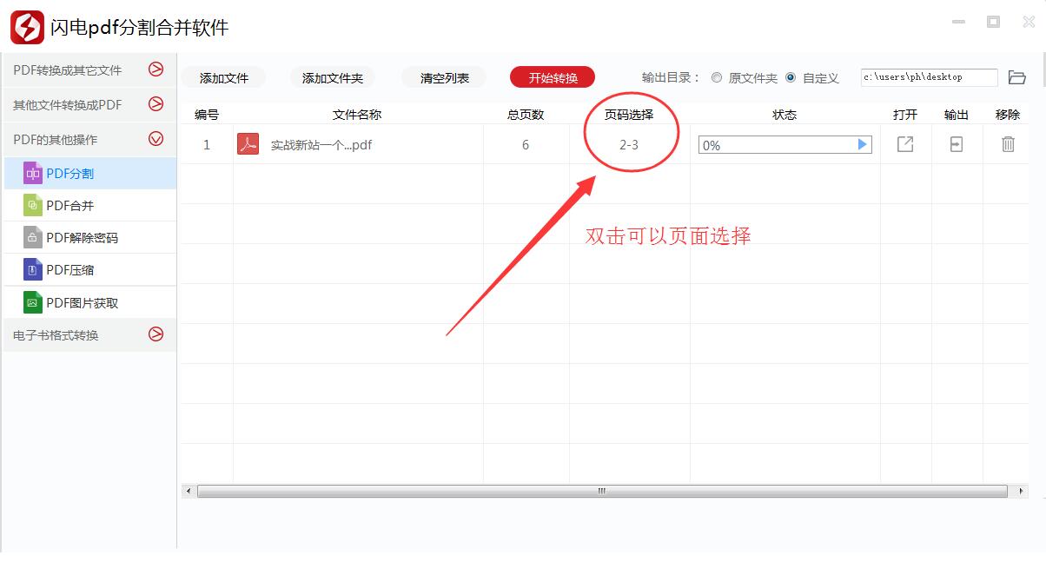This screenshot has height=562, width=1046.
Task: Click the lightning app logo icon
Action: click(x=27, y=28)
